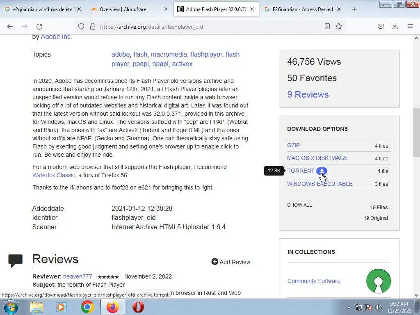This screenshot has width=420, height=315.
Task: Click the flashplayer topic link
Action: tap(206, 55)
